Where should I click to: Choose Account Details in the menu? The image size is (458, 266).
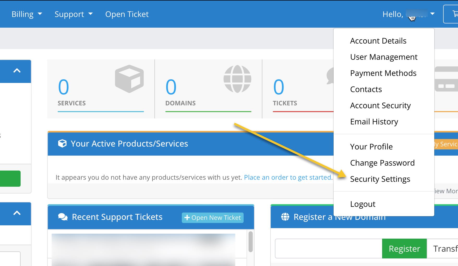tap(378, 41)
